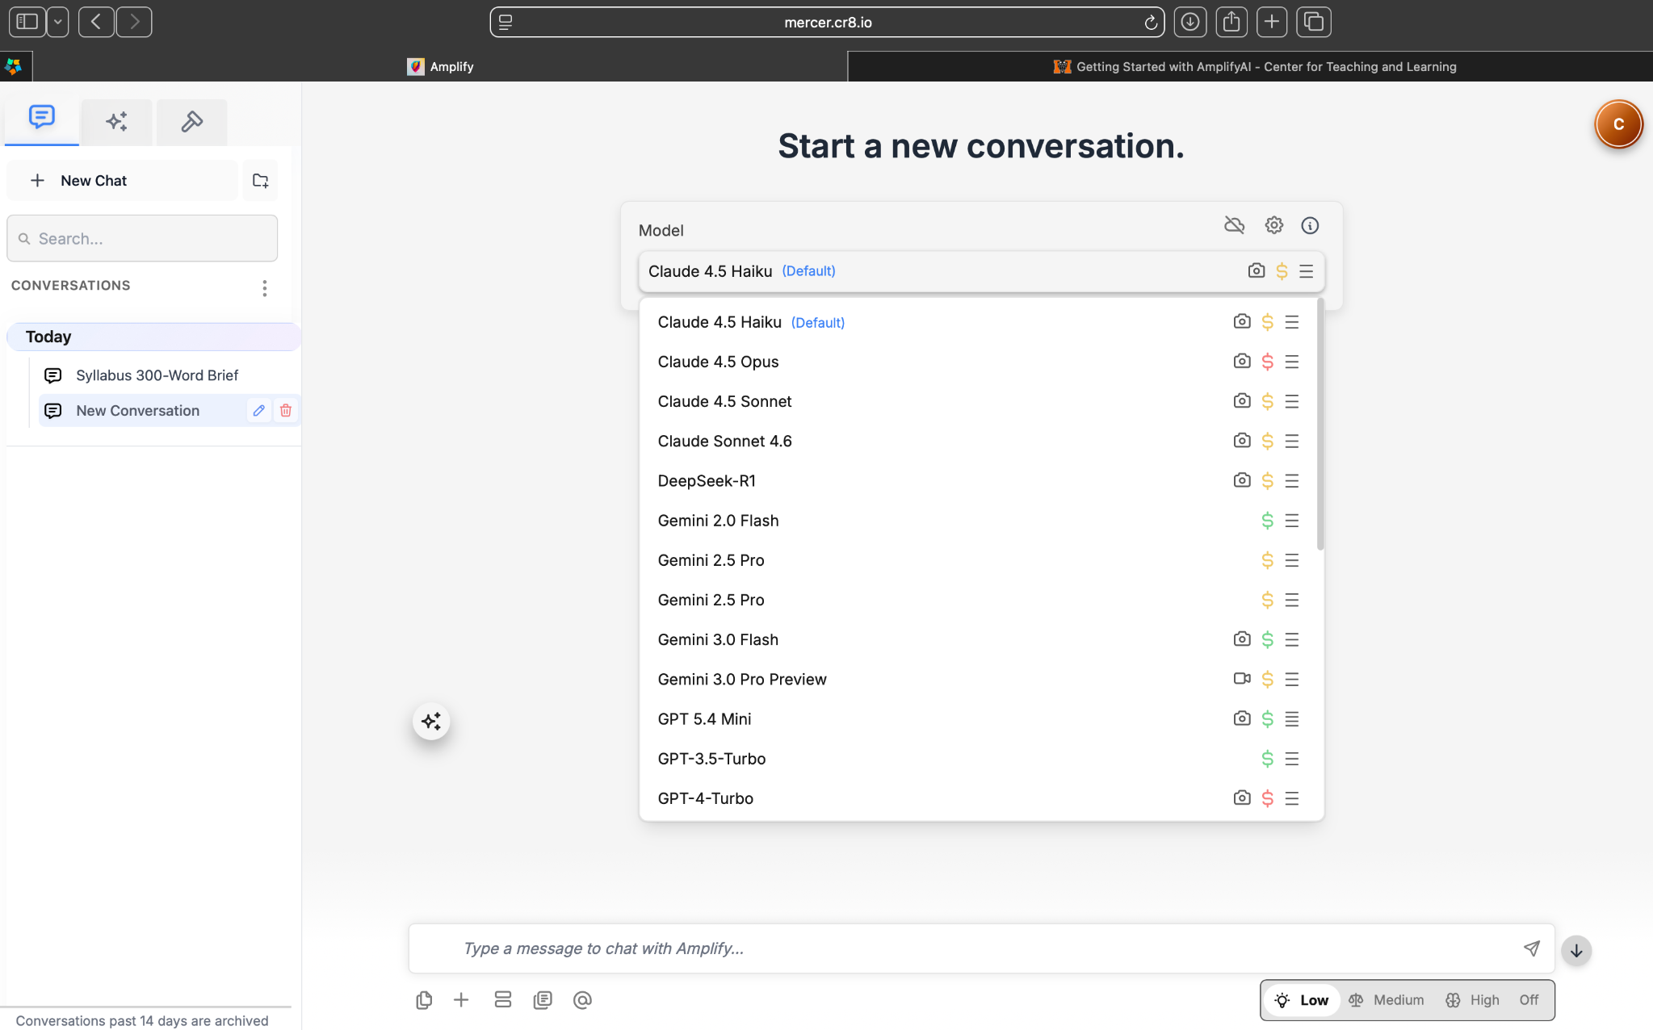Go back in Safari history
The height and width of the screenshot is (1030, 1653).
coord(96,22)
